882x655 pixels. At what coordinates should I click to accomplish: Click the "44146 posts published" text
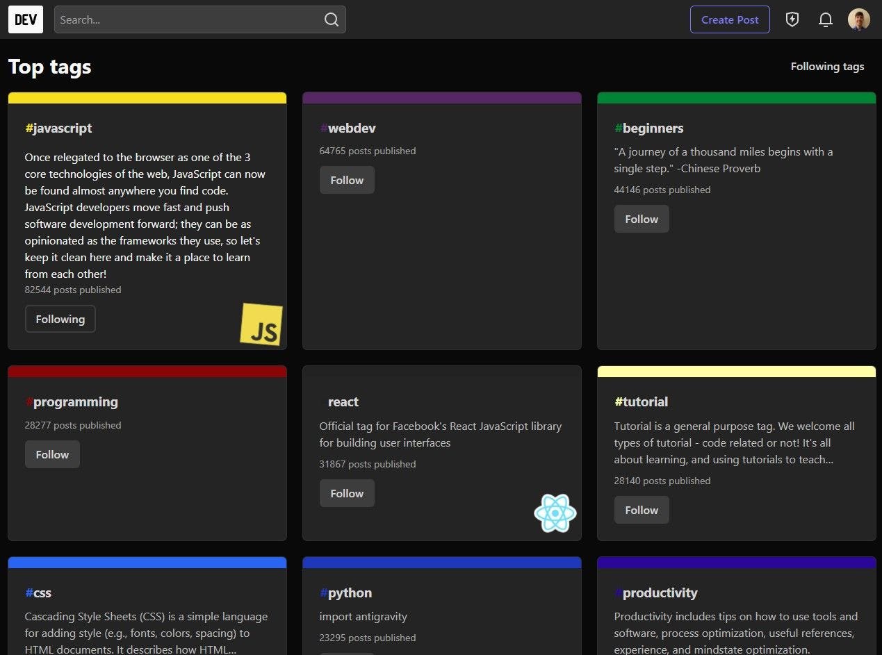[x=662, y=190]
